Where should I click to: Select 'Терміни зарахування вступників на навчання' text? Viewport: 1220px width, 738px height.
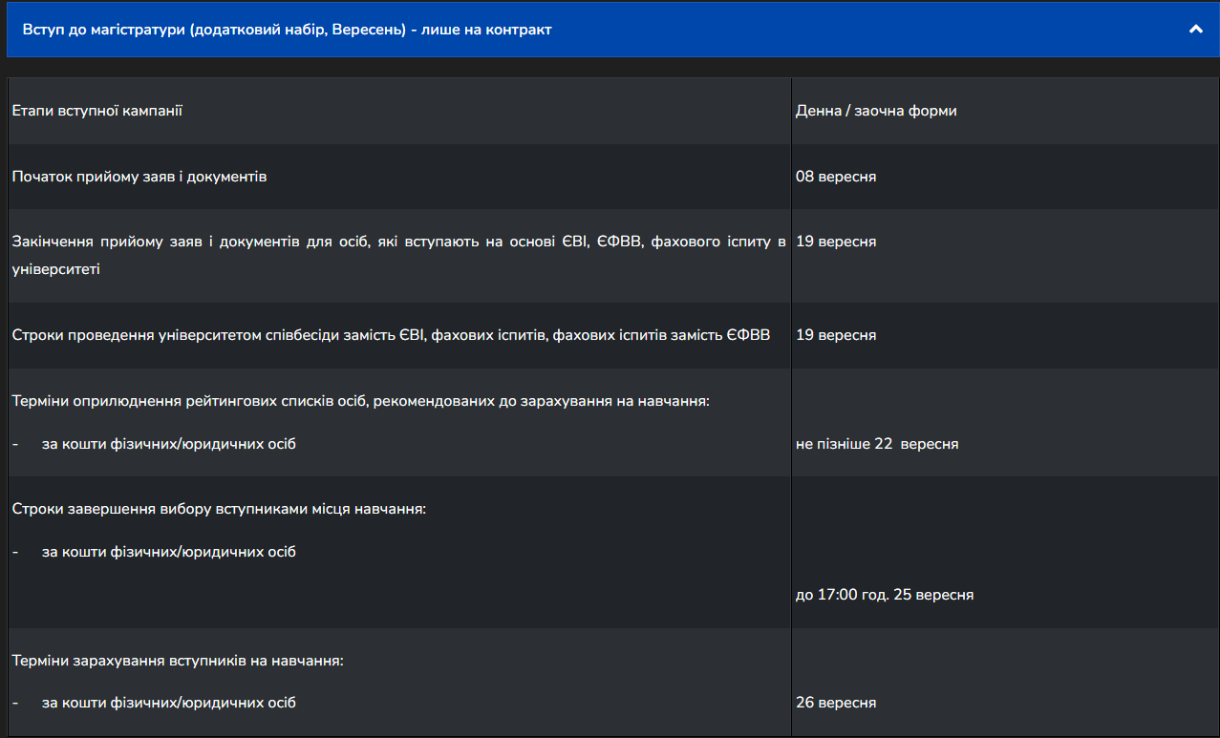178,660
